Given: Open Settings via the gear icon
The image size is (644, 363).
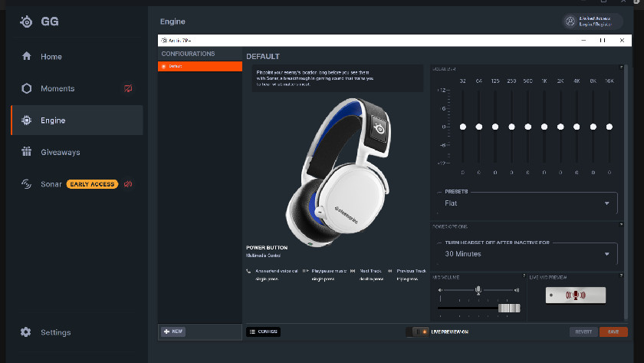Looking at the screenshot, I should coord(27,332).
